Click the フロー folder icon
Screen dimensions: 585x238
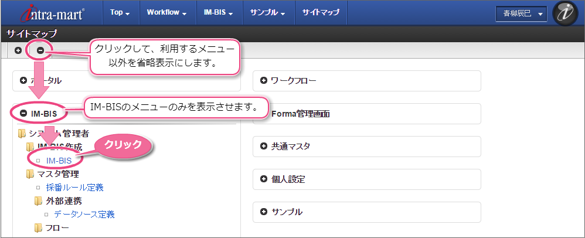click(38, 228)
